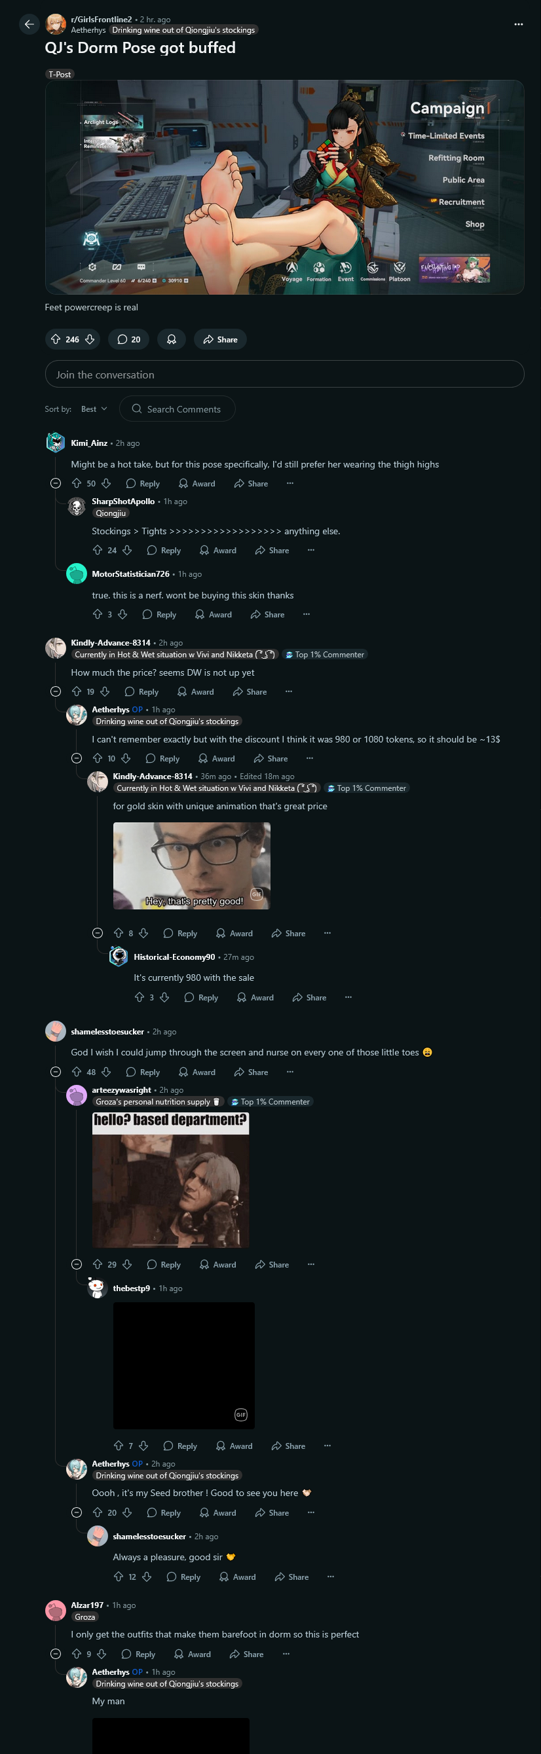
Task: Give an award to the main post
Action: [x=172, y=339]
